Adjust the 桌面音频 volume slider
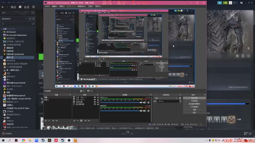This screenshot has width=255, height=143. click(x=121, y=111)
